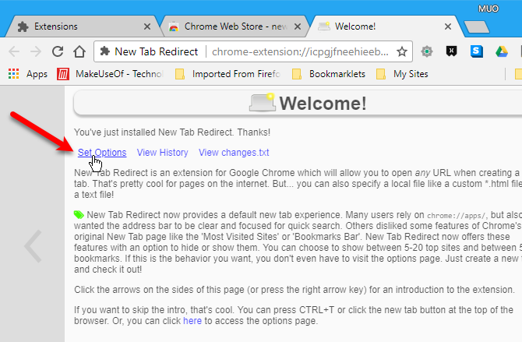Click the black square extension icon

pyautogui.click(x=451, y=52)
